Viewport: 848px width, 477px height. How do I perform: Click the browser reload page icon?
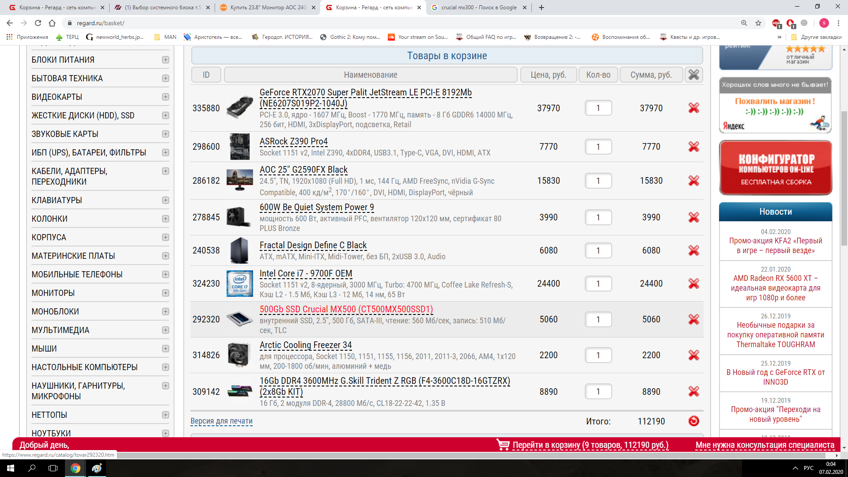[x=38, y=23]
